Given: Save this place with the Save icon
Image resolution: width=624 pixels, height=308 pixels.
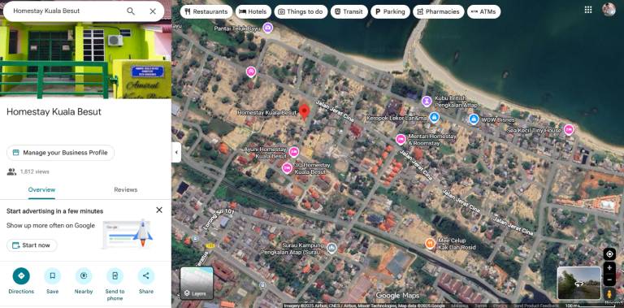Looking at the screenshot, I should point(53,275).
